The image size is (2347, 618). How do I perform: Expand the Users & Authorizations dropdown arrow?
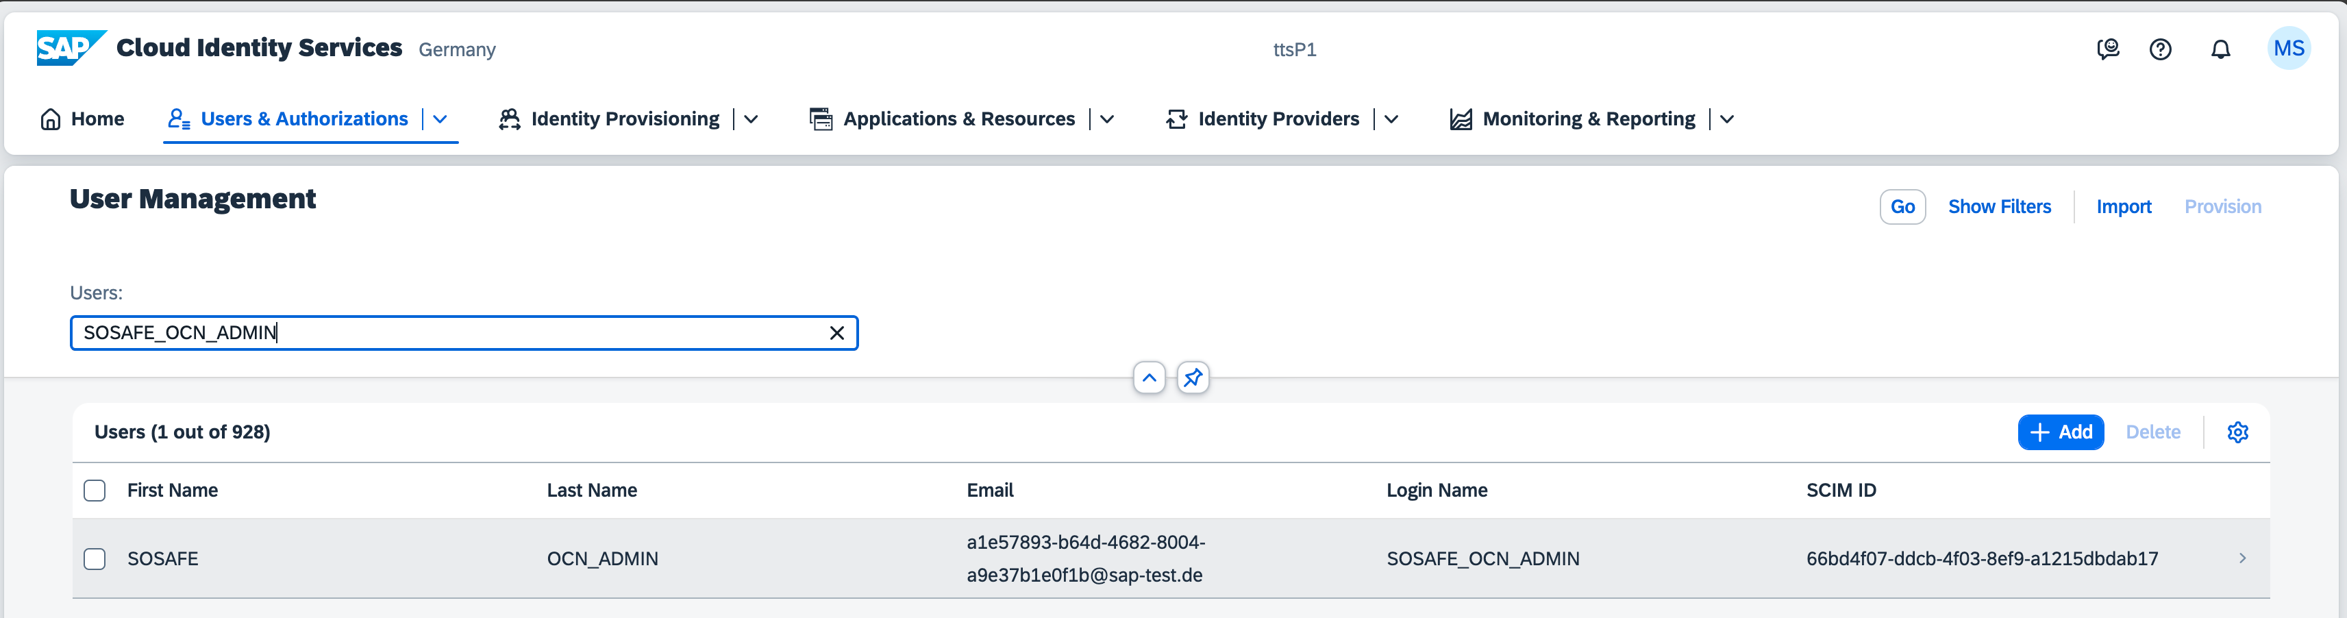coord(440,119)
